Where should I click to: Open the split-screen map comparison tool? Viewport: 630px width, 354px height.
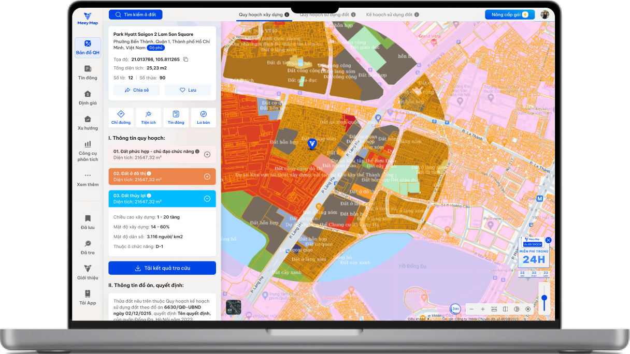pyautogui.click(x=504, y=308)
